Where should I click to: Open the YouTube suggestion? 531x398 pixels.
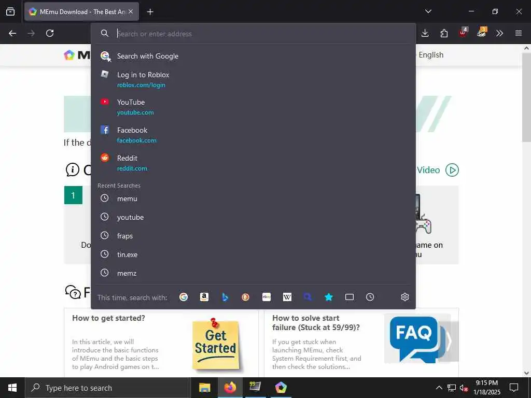(x=253, y=107)
